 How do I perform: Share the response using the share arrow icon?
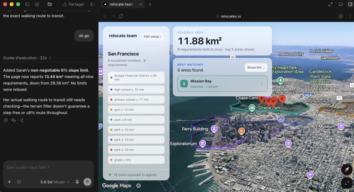[x=22, y=120]
